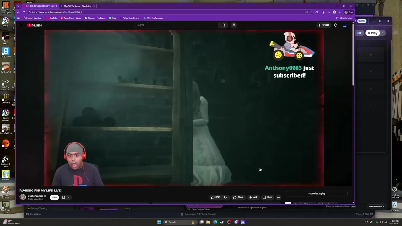Open Edge settings and more menu
Viewport: 402px width, 226px height.
[340, 12]
